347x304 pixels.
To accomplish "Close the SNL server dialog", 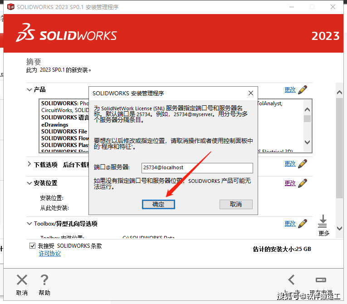I will tap(251, 93).
